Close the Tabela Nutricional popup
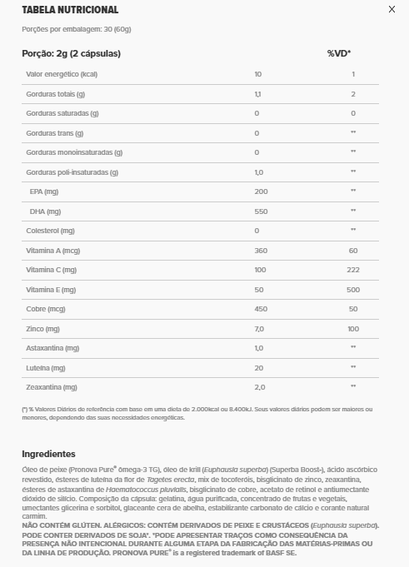 [392, 9]
